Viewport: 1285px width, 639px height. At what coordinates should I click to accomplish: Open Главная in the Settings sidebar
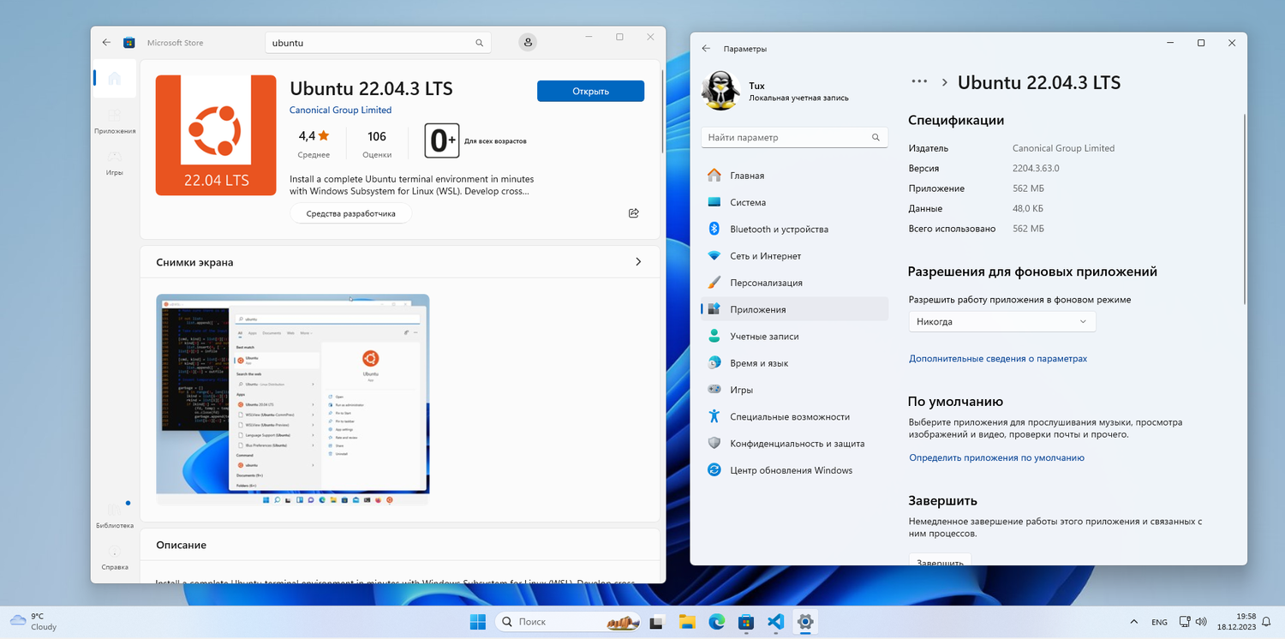pos(794,176)
